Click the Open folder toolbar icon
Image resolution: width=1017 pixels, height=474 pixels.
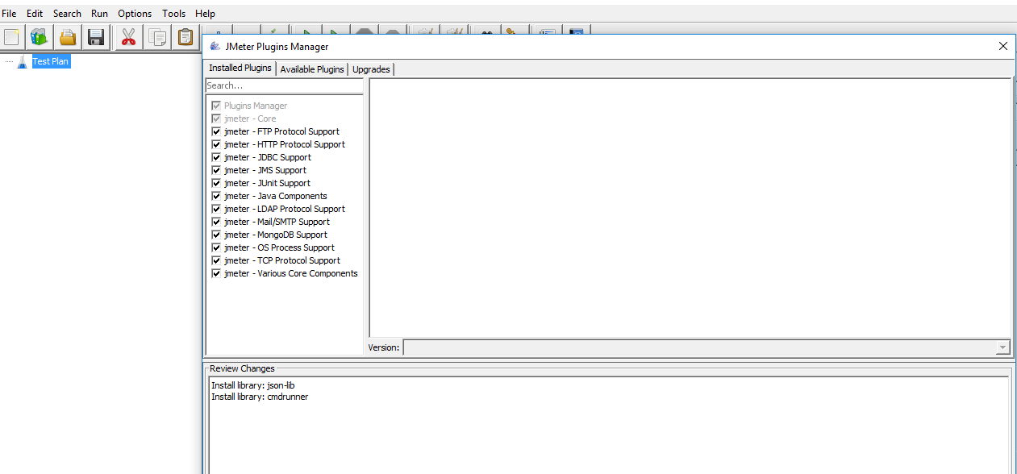[68, 37]
